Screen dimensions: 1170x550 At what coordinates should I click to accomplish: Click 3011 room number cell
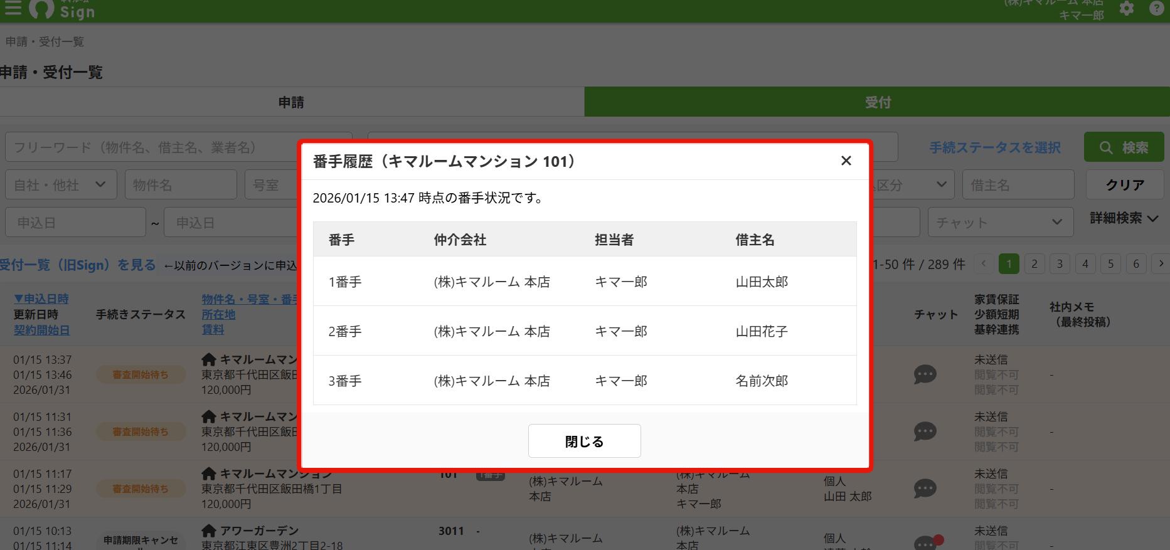click(x=451, y=531)
